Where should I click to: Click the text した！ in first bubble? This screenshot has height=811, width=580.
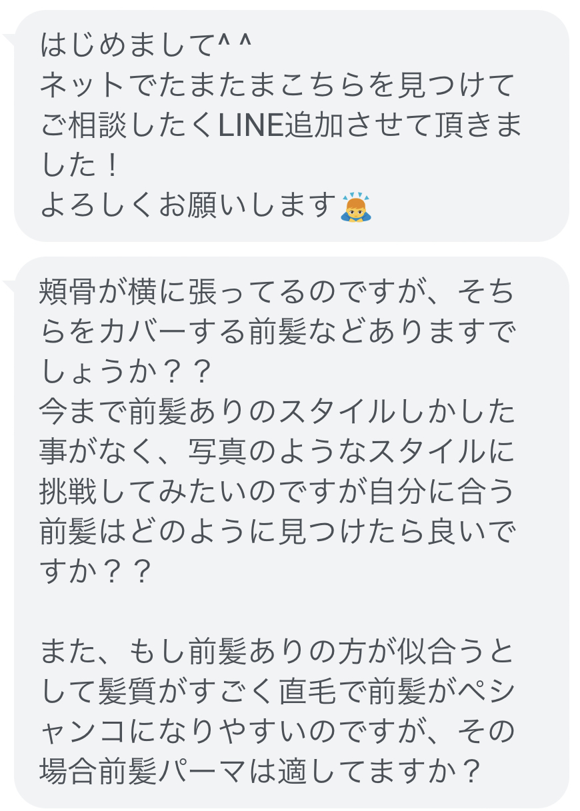pyautogui.click(x=80, y=167)
